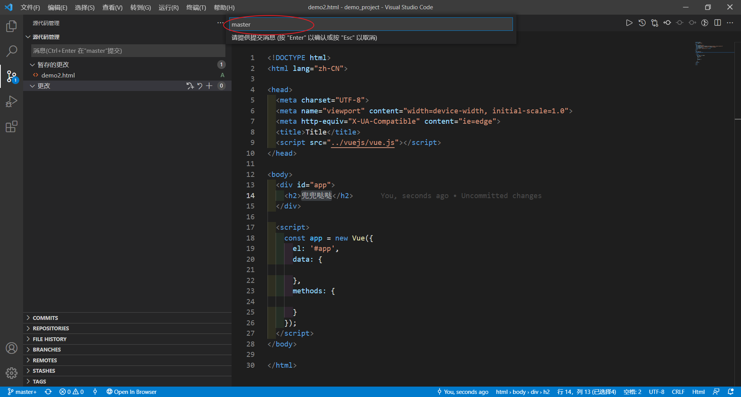Screen dimensions: 741x397
Task: Click the 消息 commit message box in sidebar
Action: pyautogui.click(x=128, y=51)
